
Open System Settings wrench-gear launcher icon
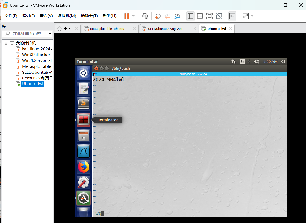(x=84, y=182)
